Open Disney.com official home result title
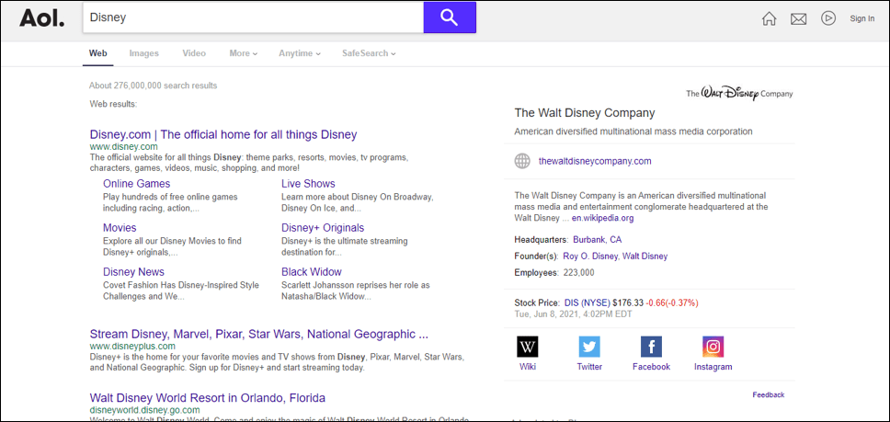 pyautogui.click(x=223, y=135)
